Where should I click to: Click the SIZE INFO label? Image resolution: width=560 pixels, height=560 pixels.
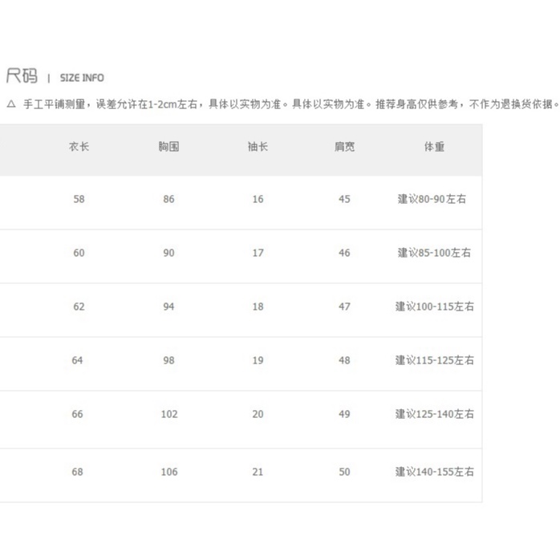point(82,78)
